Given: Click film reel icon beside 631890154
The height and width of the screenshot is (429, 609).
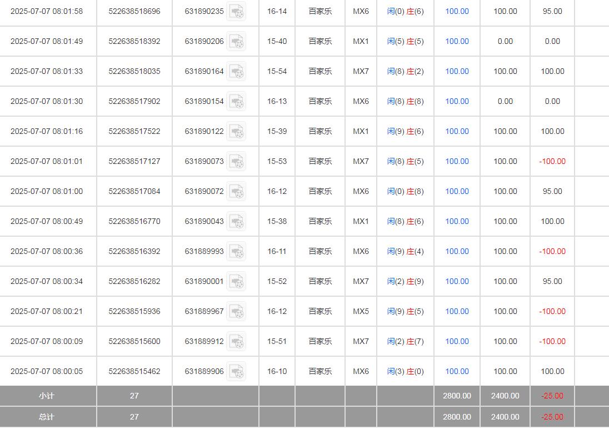Looking at the screenshot, I should point(236,101).
